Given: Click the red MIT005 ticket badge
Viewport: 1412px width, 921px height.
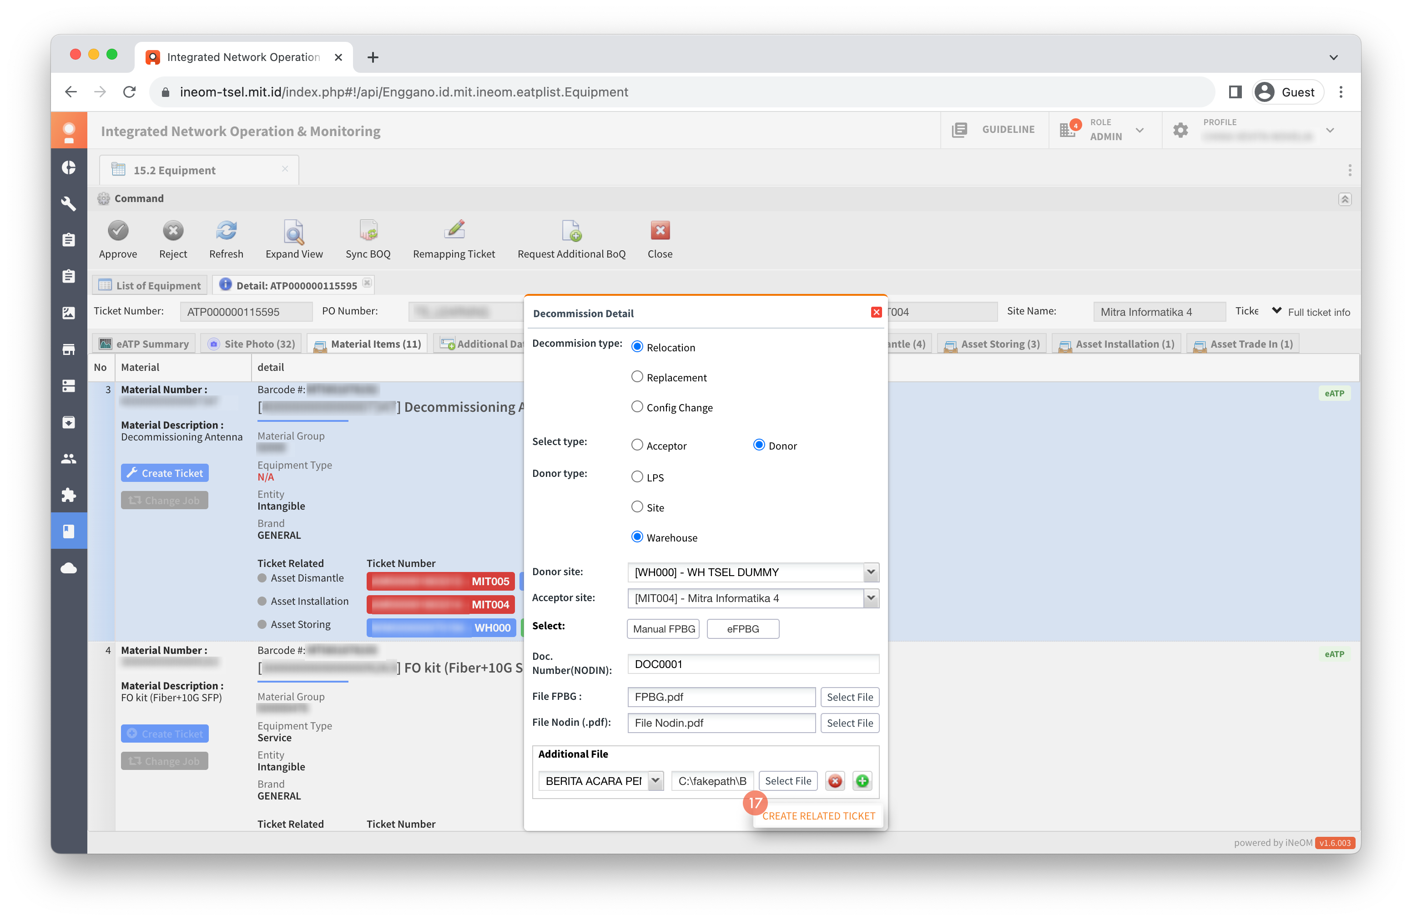Looking at the screenshot, I should (x=441, y=581).
